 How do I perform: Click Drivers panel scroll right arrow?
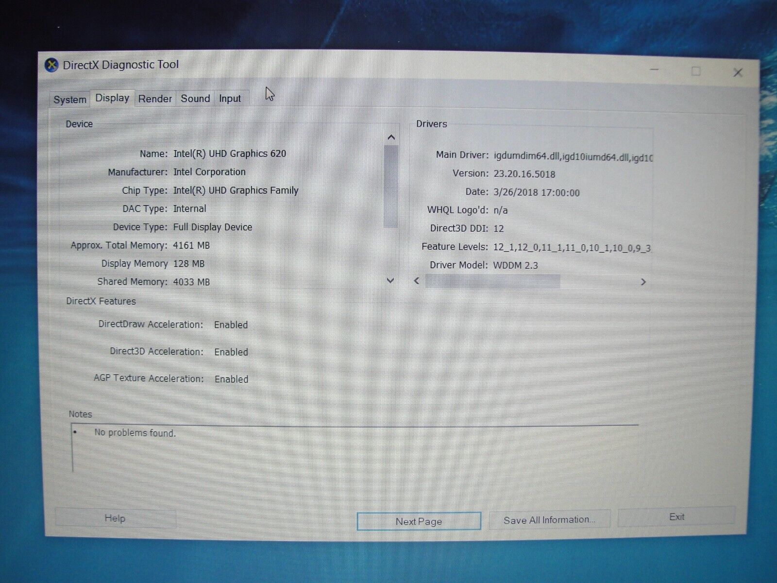[643, 282]
